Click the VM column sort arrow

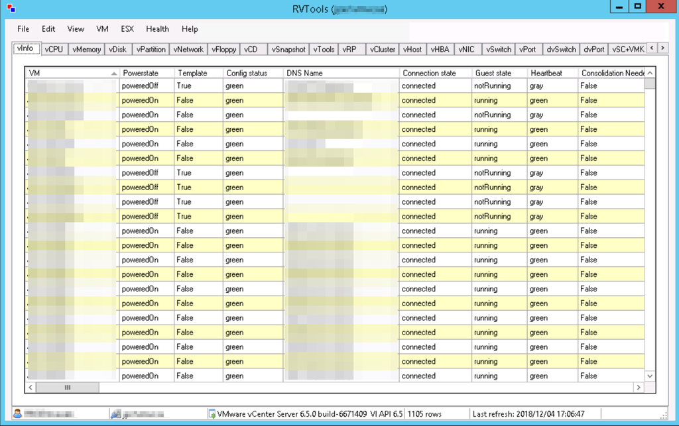(x=114, y=74)
